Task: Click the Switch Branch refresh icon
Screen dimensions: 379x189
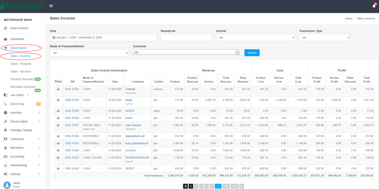Action: 6,28
